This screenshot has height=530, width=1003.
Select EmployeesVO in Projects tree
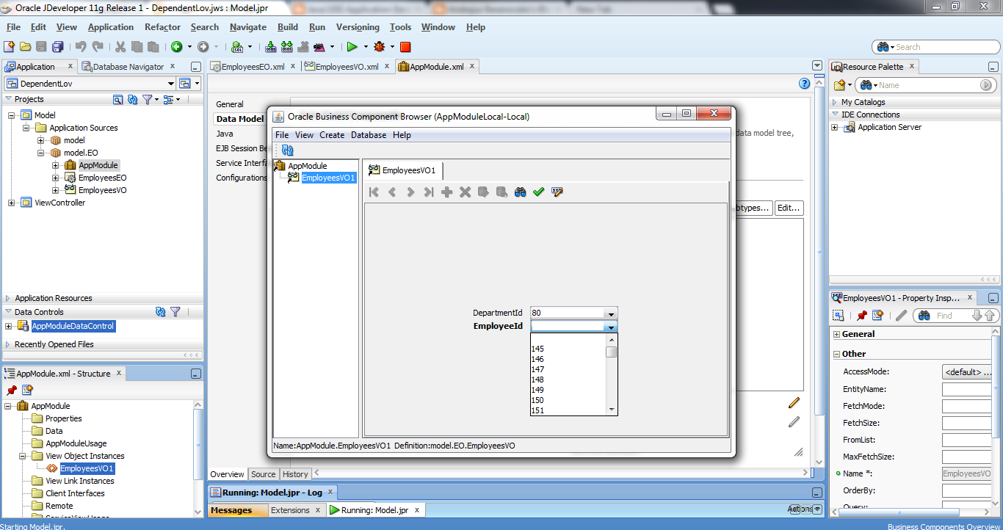[102, 190]
